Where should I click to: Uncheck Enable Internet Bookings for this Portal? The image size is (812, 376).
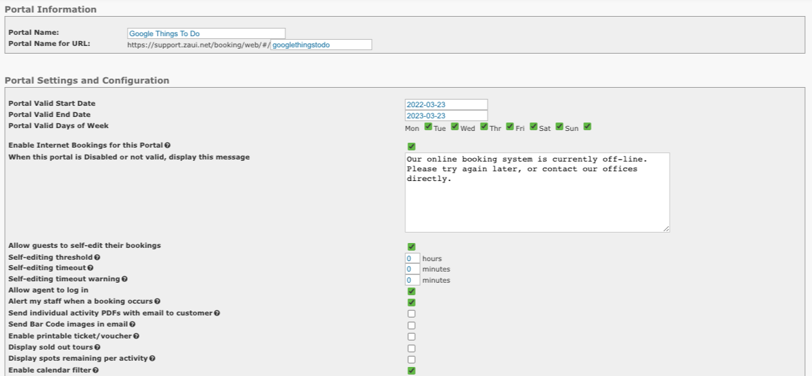[x=412, y=147]
